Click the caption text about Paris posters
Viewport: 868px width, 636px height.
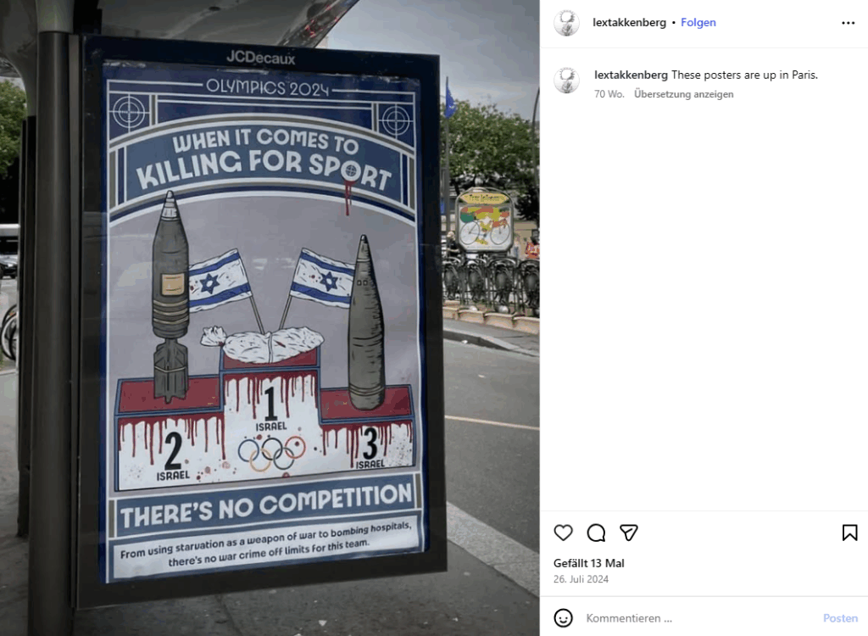coord(744,75)
